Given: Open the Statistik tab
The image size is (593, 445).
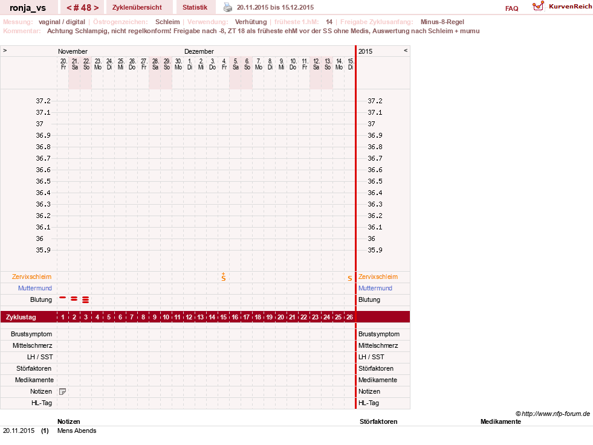Looking at the screenshot, I should (195, 7).
